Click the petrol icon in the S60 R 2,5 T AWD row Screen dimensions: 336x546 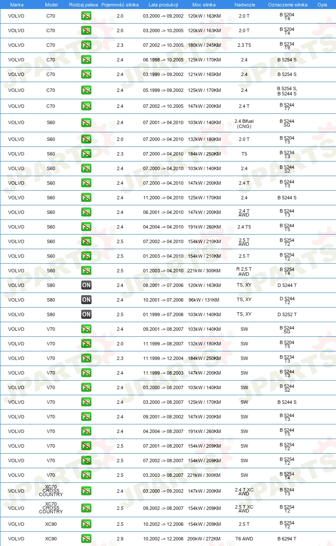(86, 271)
